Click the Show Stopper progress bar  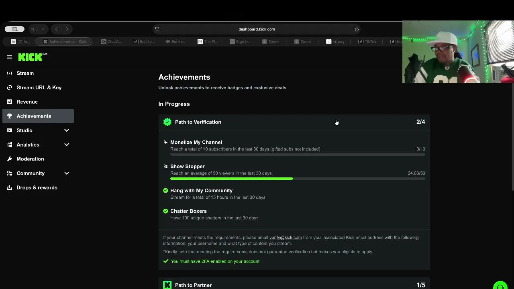pyautogui.click(x=298, y=179)
